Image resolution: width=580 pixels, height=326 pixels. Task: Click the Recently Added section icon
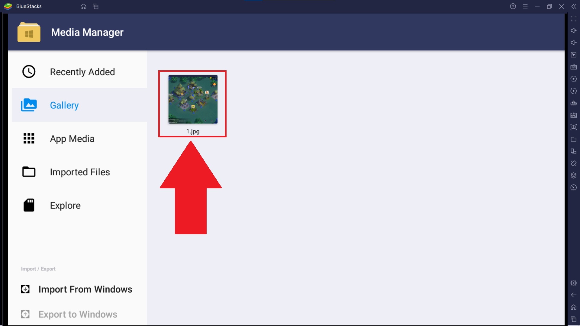pos(29,72)
